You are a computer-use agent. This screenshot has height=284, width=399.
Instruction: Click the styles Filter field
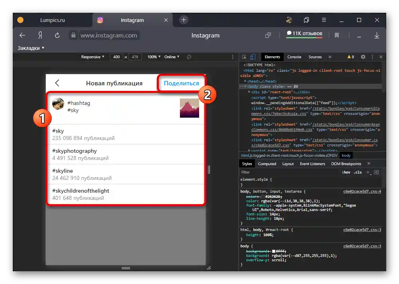point(289,172)
